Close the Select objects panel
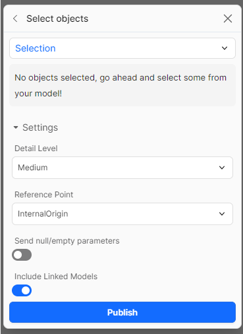The height and width of the screenshot is (334, 243). [228, 18]
